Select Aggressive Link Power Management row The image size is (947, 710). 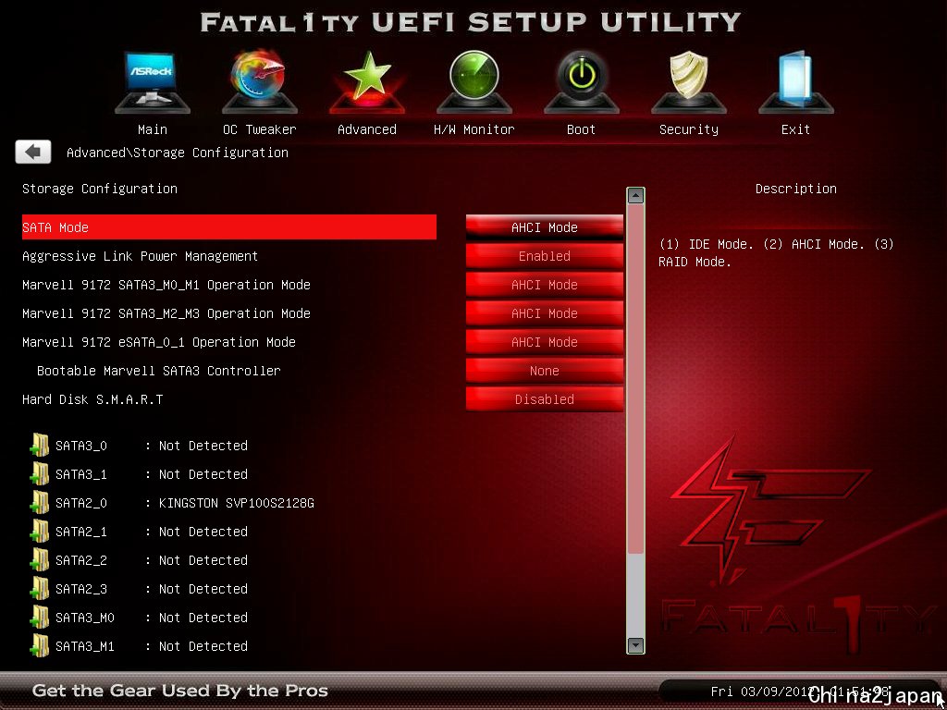(141, 256)
